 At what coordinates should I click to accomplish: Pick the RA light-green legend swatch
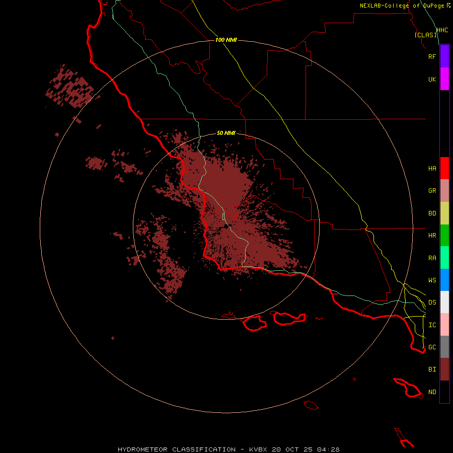[x=444, y=258]
